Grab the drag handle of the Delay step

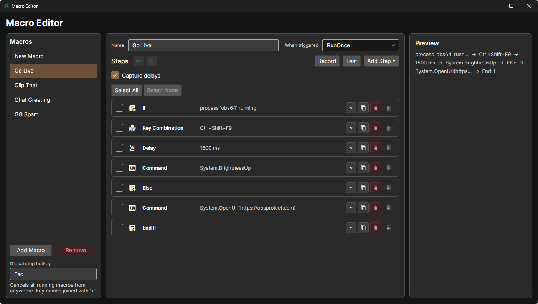coord(389,148)
